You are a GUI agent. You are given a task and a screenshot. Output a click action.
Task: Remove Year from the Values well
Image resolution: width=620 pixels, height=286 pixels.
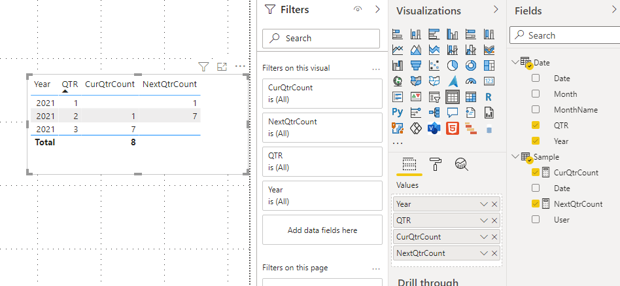pyautogui.click(x=494, y=204)
